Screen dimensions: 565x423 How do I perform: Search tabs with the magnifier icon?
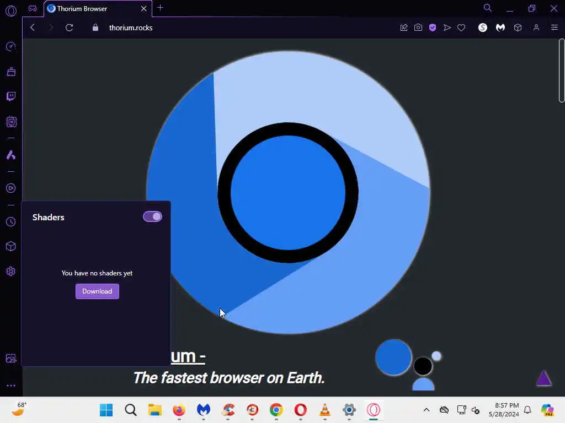pyautogui.click(x=488, y=8)
